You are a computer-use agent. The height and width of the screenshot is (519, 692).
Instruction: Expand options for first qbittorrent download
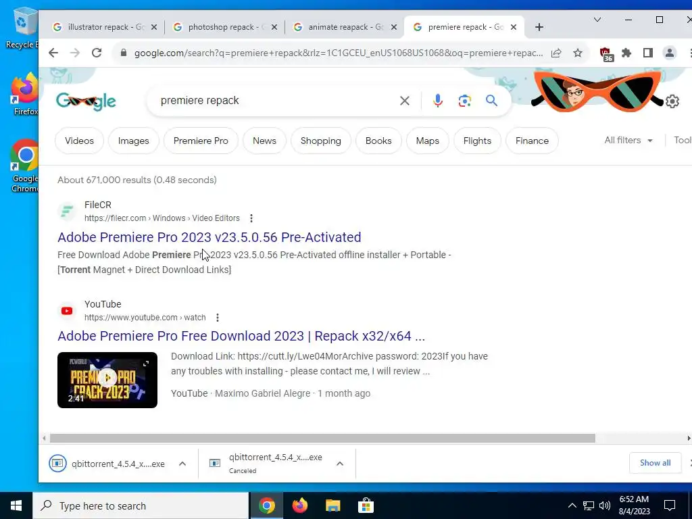182,464
